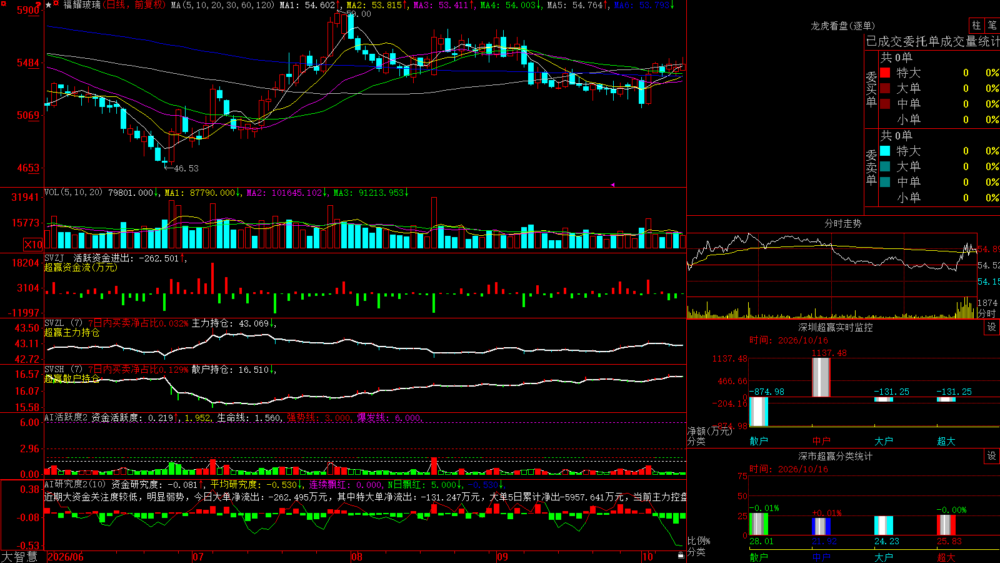Screen dimensions: 1000x563
Task: Click the lock icon at the bottom of the main chart
Action: pyautogui.click(x=681, y=555)
